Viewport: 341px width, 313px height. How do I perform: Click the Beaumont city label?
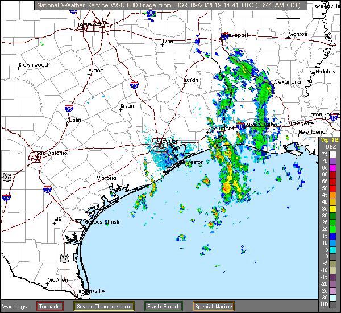pyautogui.click(x=221, y=129)
